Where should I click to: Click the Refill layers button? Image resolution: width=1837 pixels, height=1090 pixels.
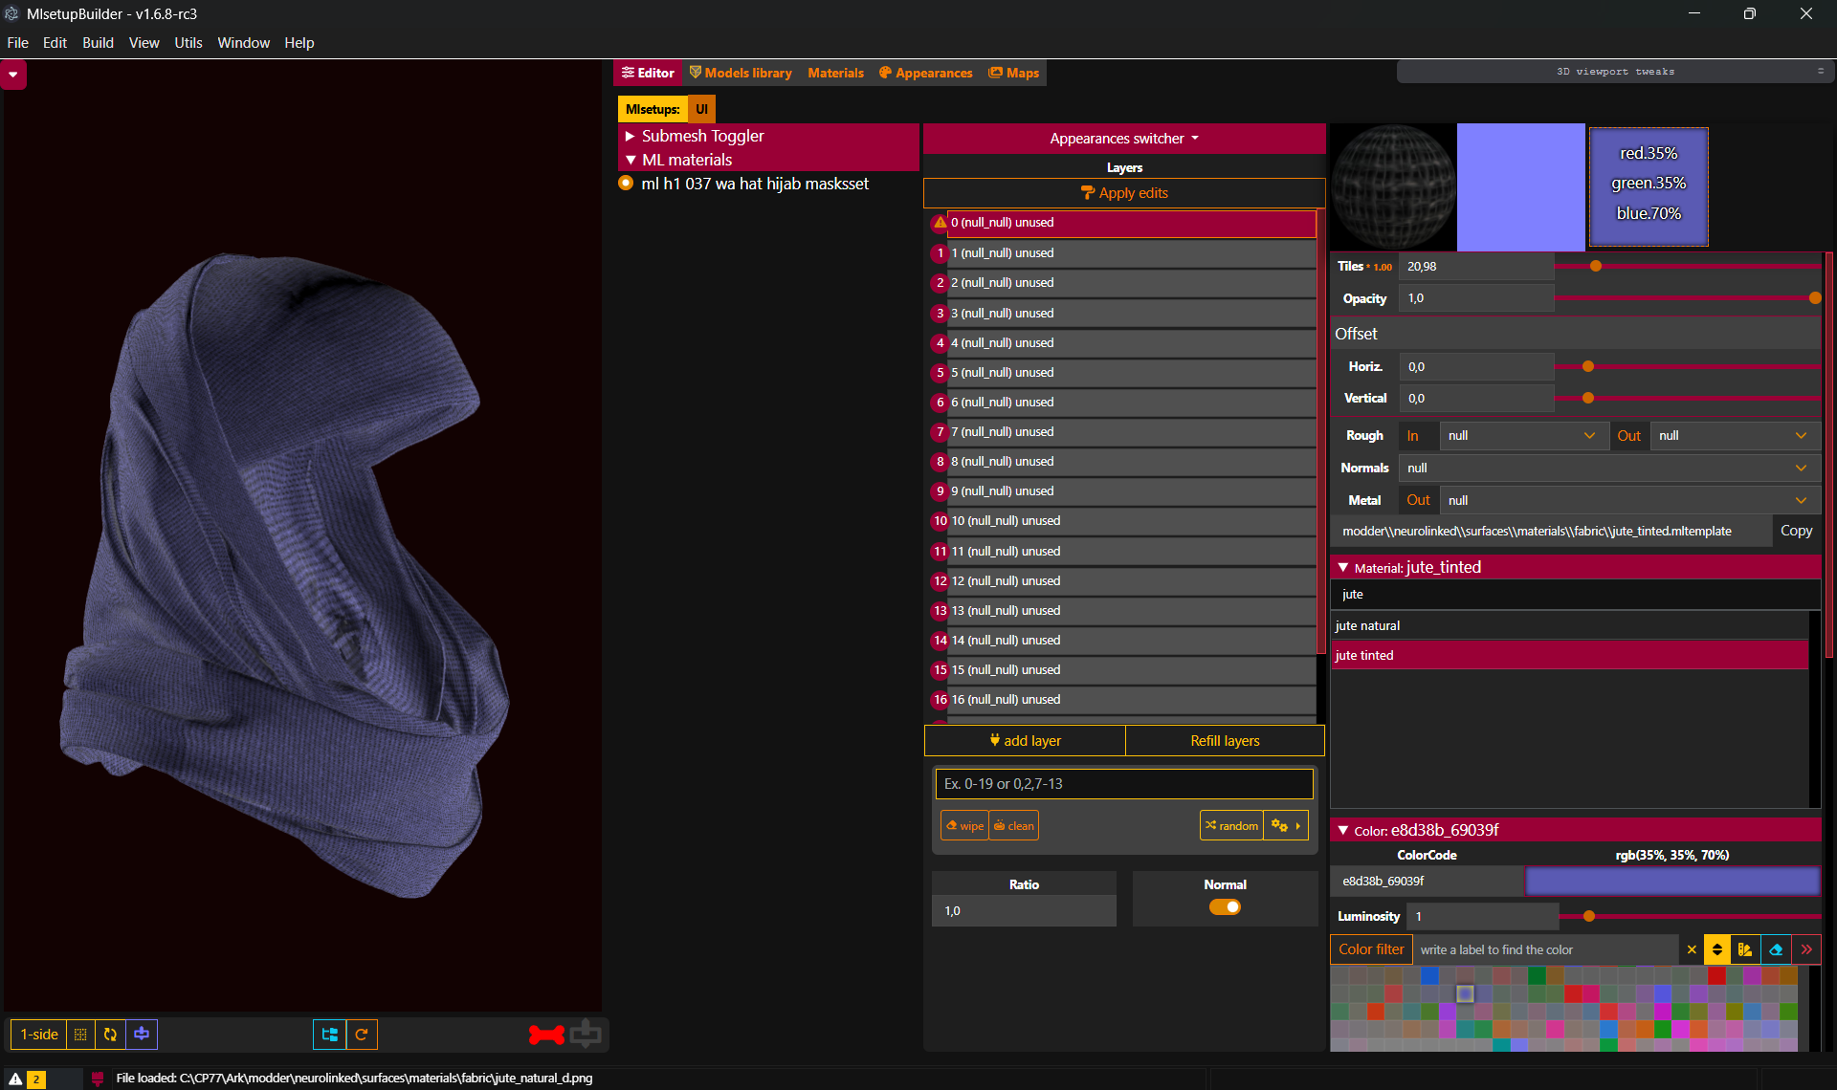tap(1224, 741)
